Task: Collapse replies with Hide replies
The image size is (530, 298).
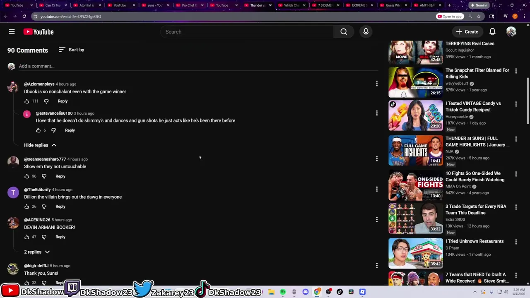Action: (40, 145)
